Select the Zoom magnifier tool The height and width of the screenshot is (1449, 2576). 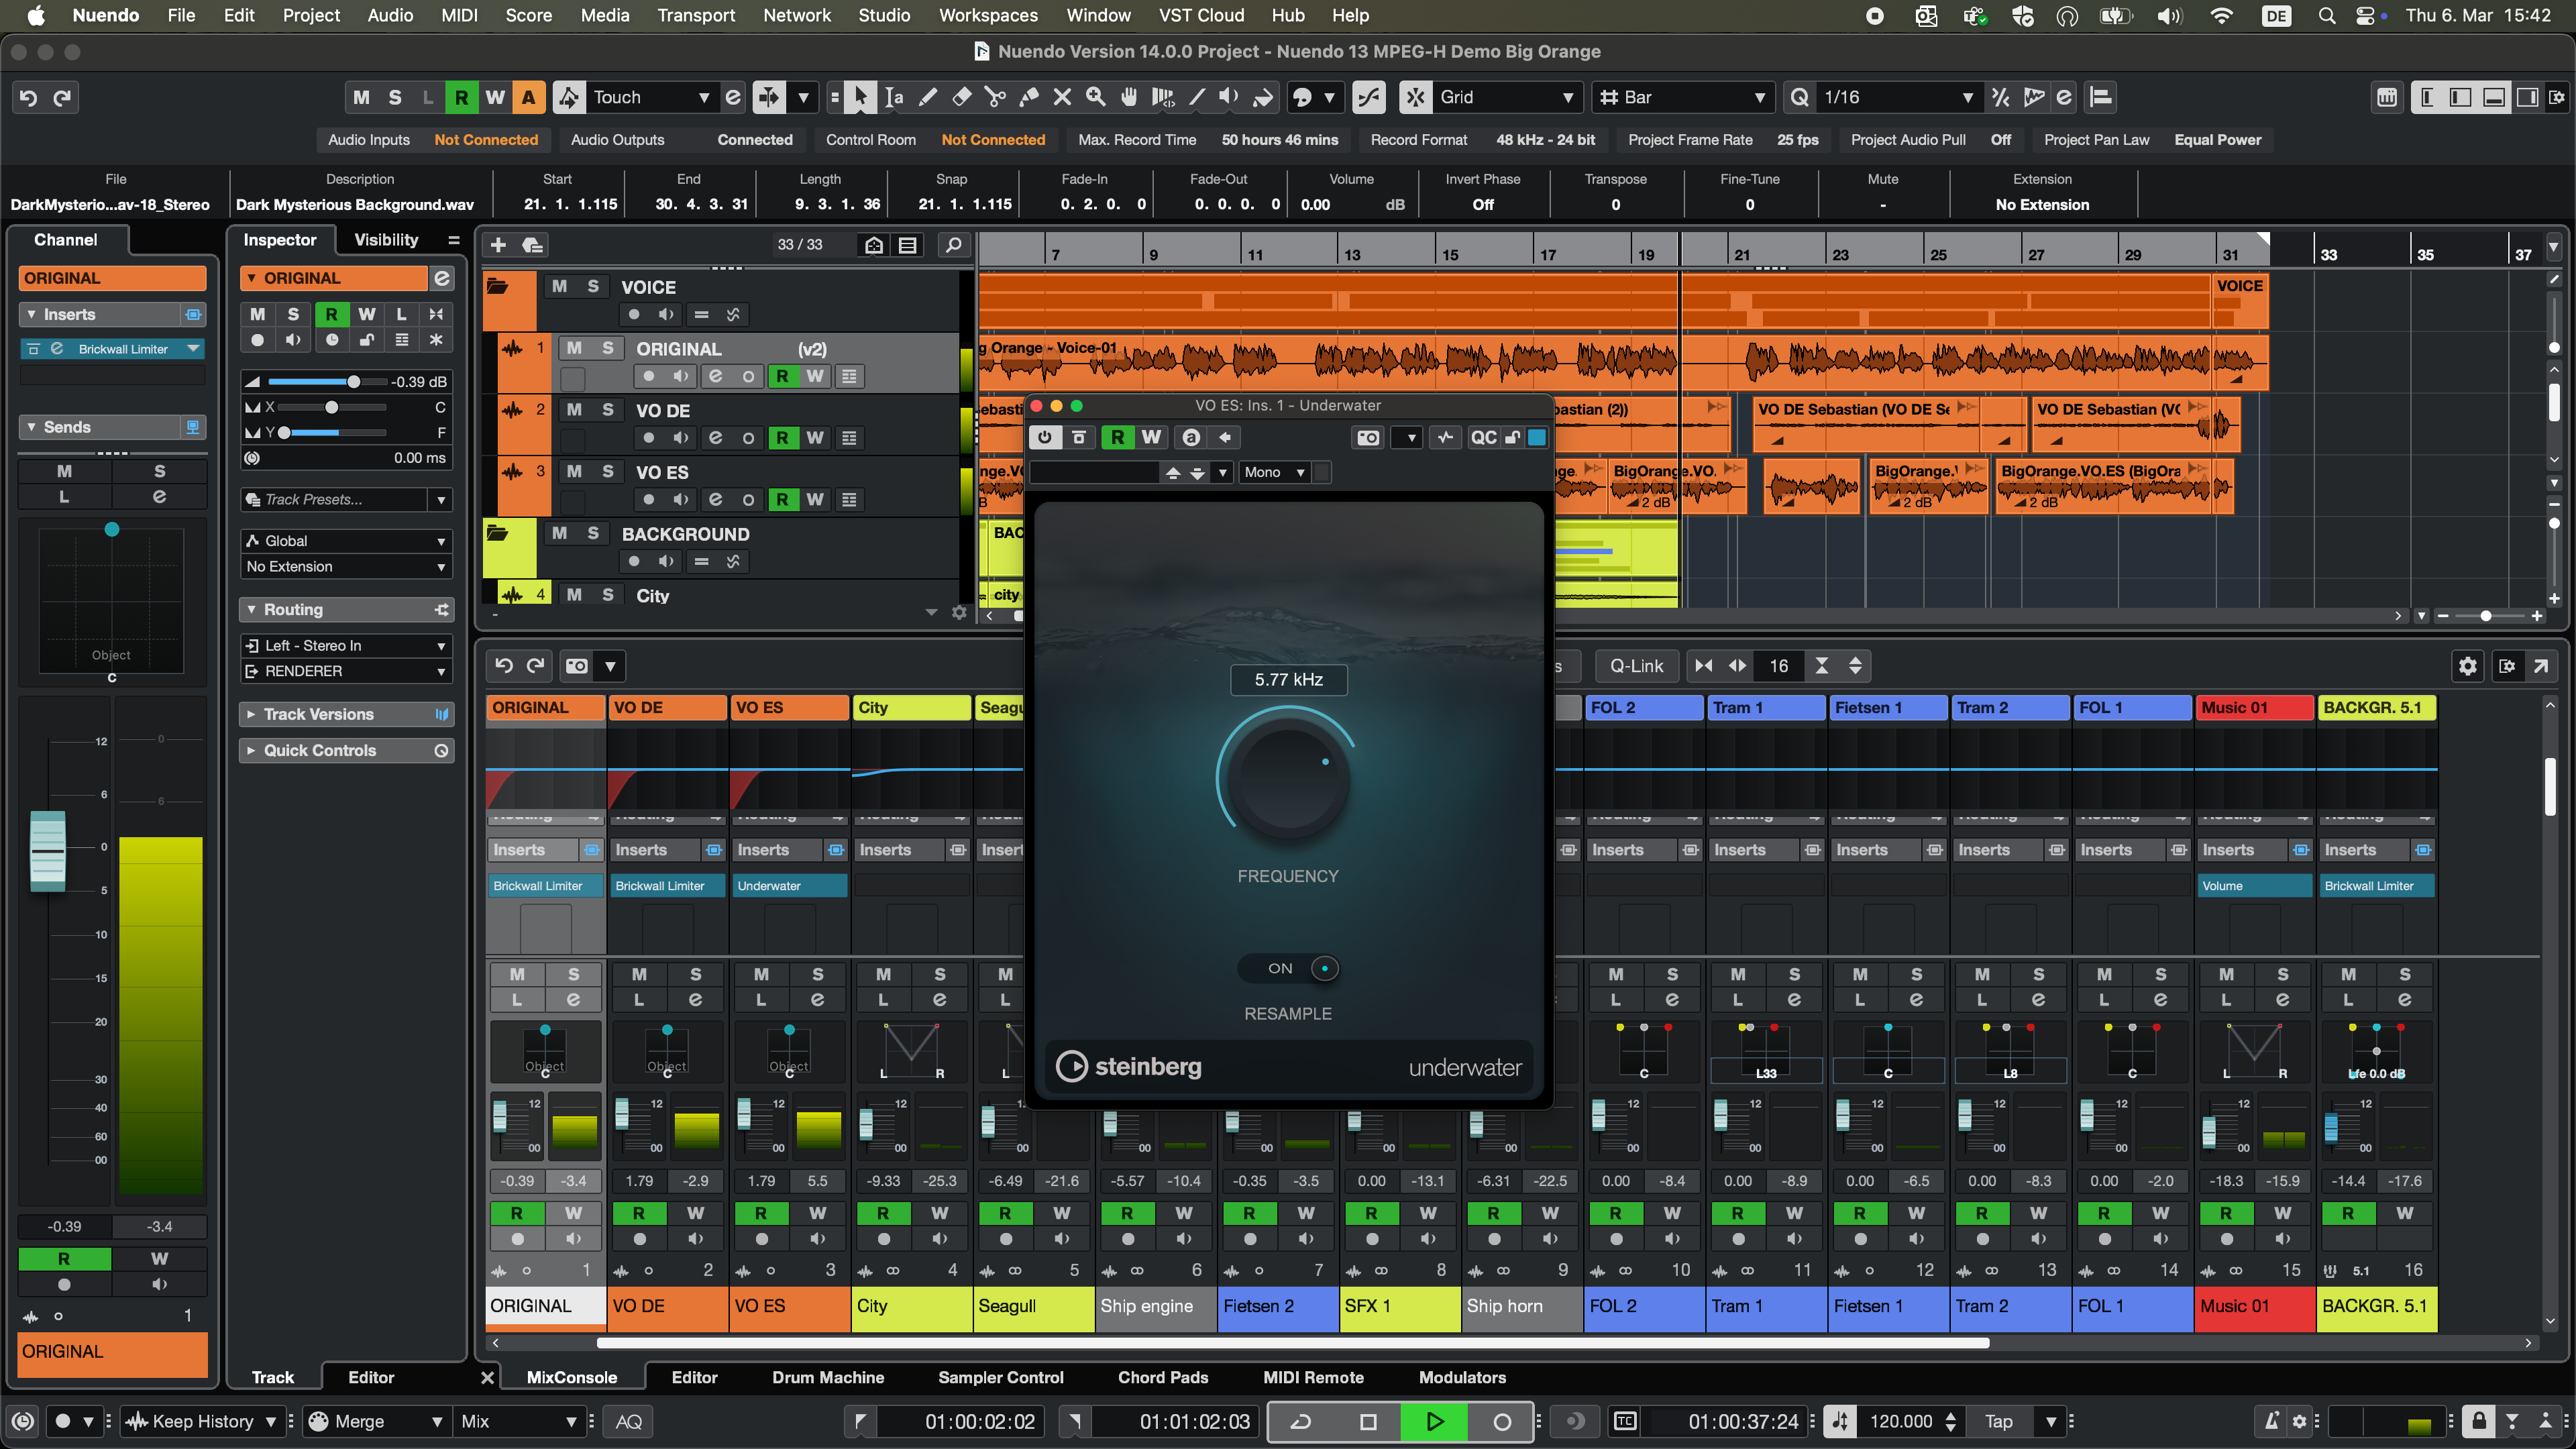[x=1095, y=97]
